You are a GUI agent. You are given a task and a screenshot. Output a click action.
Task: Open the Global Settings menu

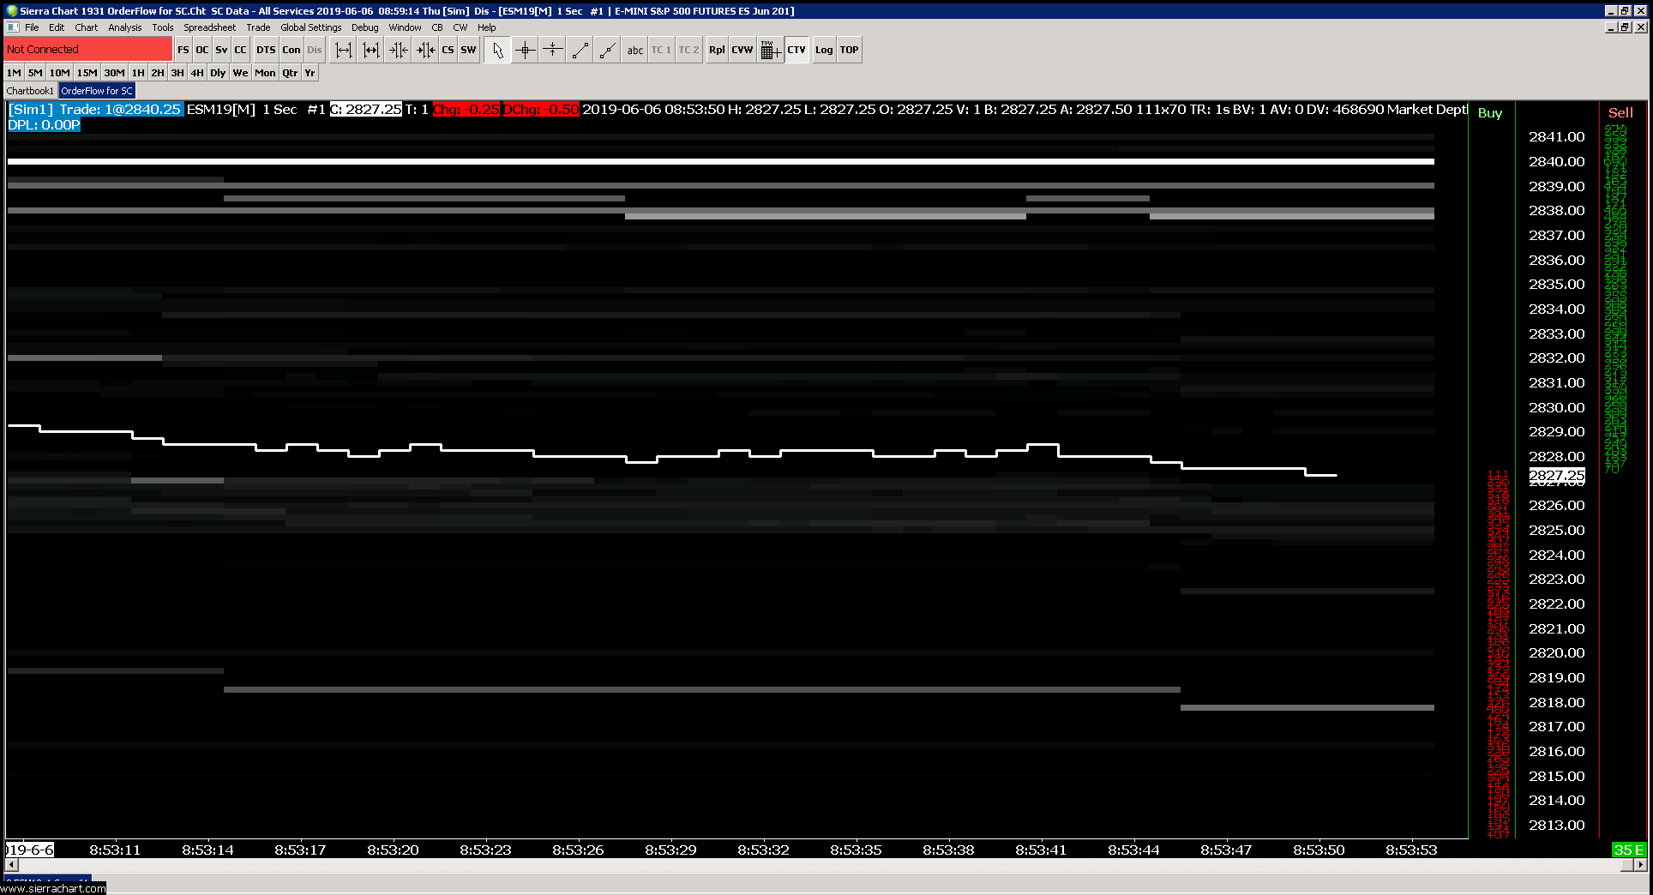[x=310, y=27]
